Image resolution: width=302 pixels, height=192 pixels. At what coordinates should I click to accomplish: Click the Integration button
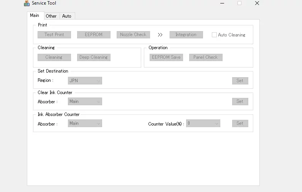click(186, 35)
